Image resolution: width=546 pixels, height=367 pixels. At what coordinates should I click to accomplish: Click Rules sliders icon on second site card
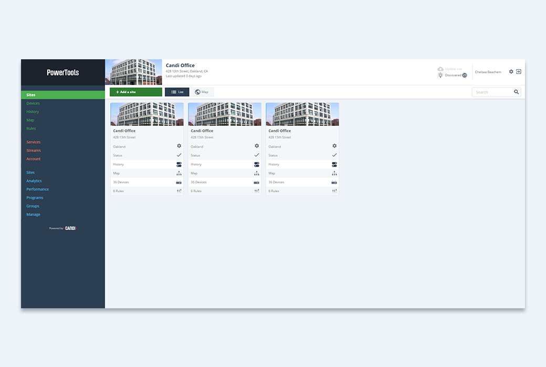point(257,191)
